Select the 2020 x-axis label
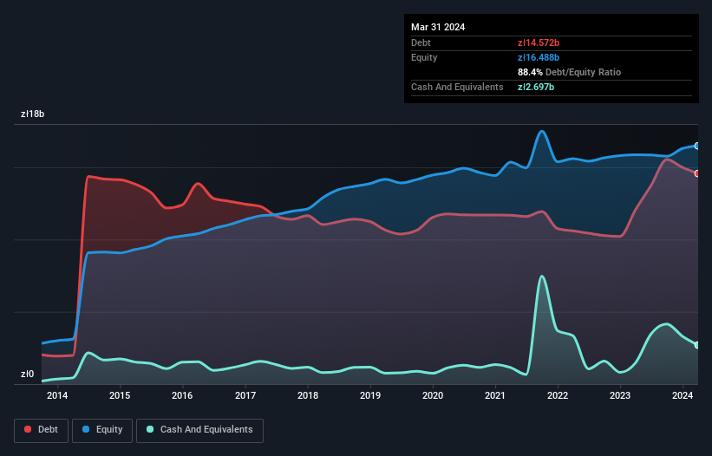 coord(433,396)
